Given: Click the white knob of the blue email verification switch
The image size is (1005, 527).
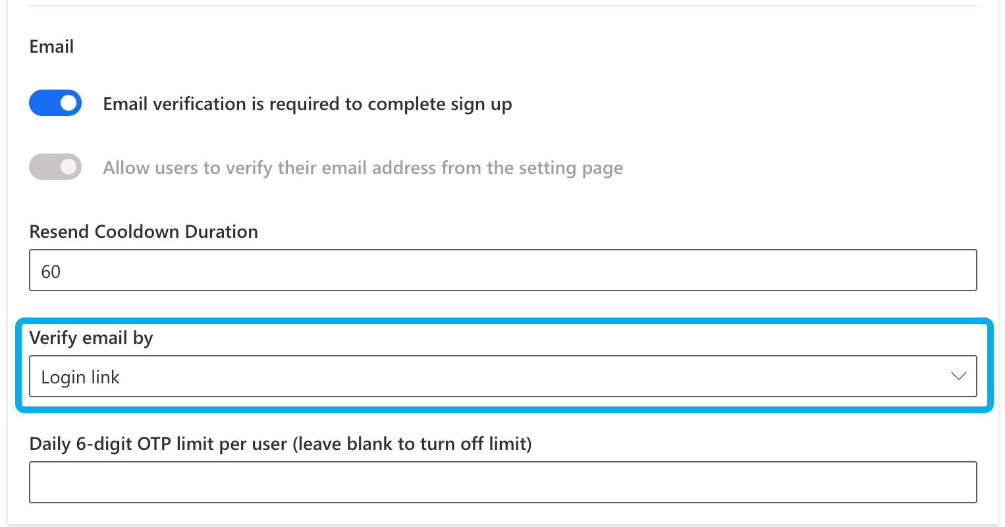Looking at the screenshot, I should coord(68,103).
